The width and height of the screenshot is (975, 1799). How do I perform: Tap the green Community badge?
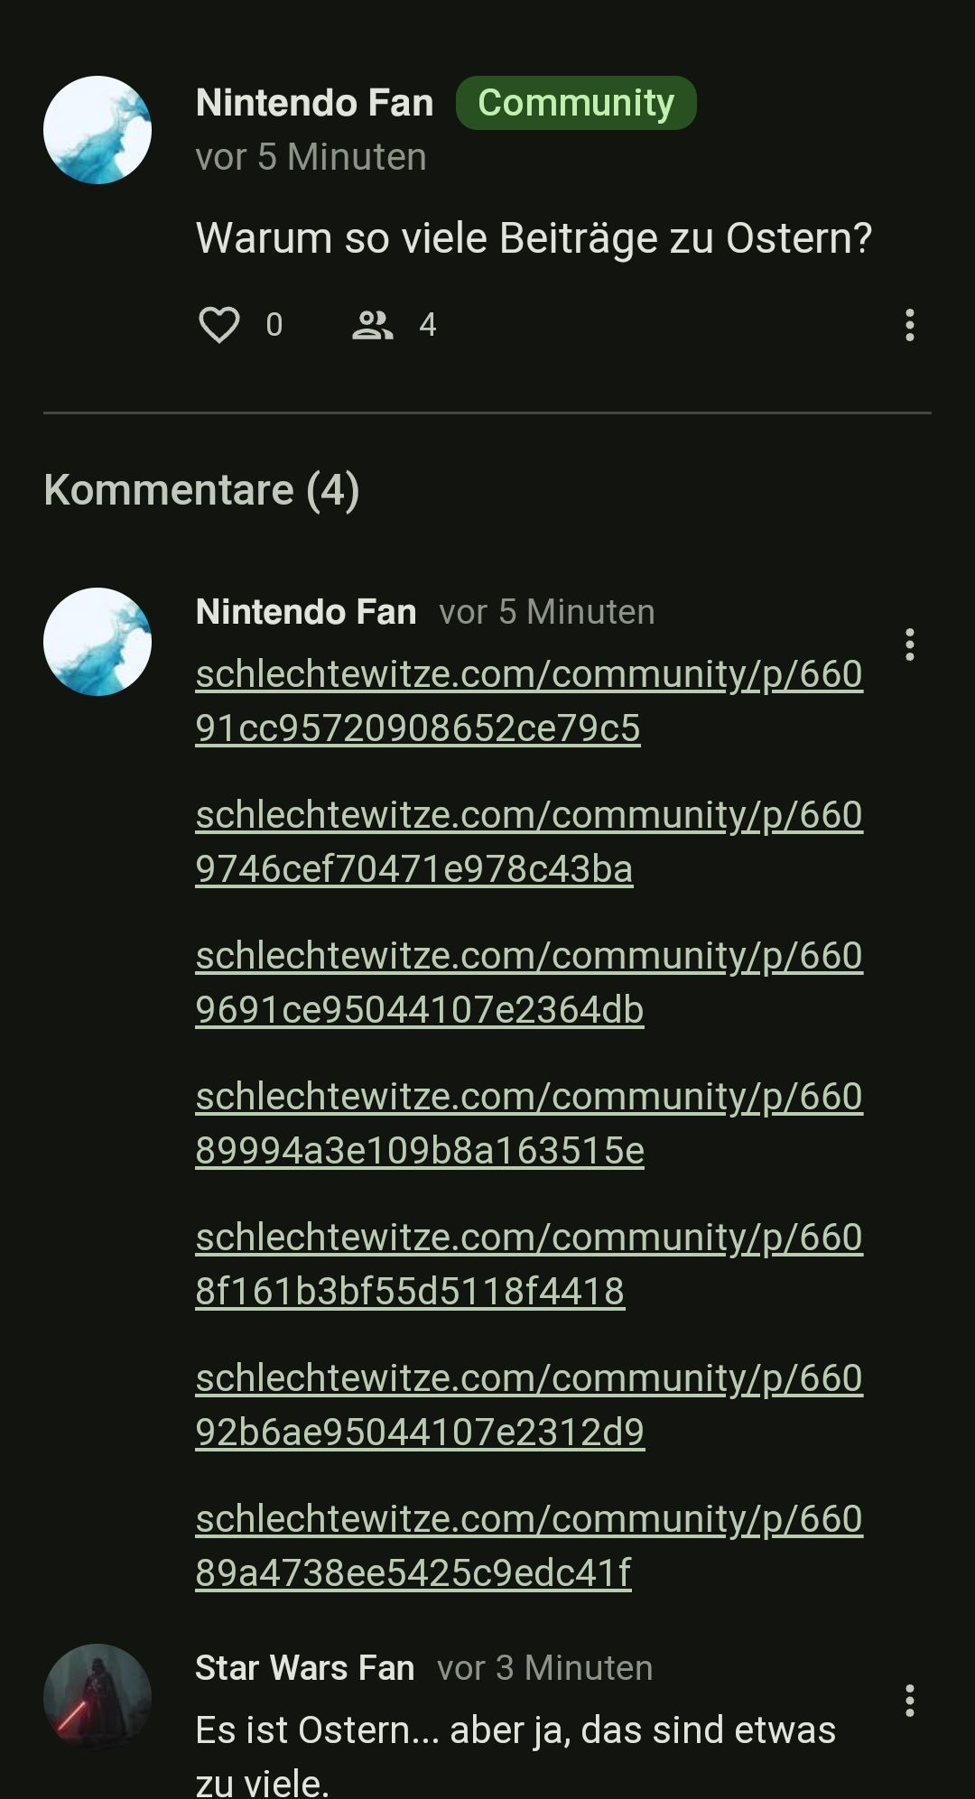tap(576, 103)
